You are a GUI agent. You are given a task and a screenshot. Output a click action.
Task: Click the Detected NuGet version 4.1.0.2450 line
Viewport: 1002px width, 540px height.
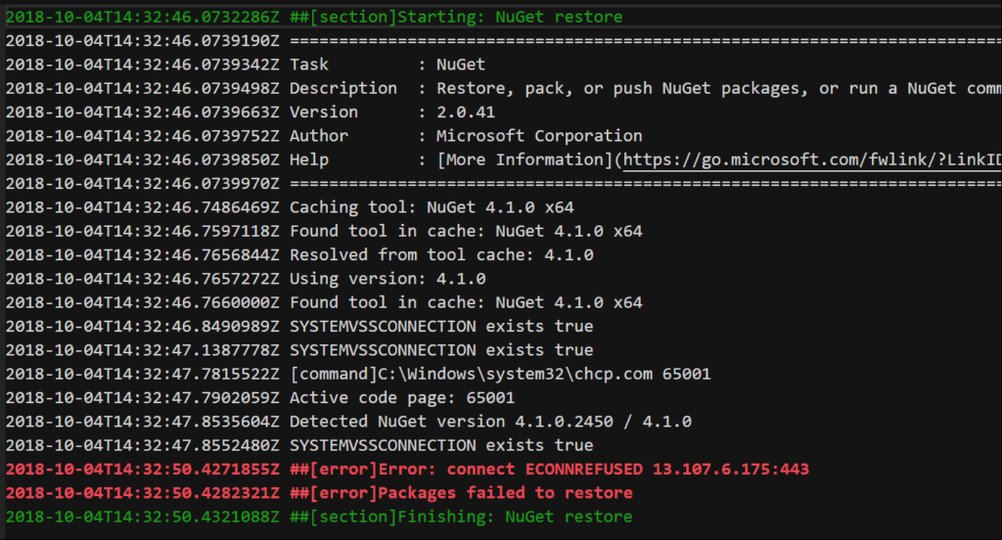point(348,421)
